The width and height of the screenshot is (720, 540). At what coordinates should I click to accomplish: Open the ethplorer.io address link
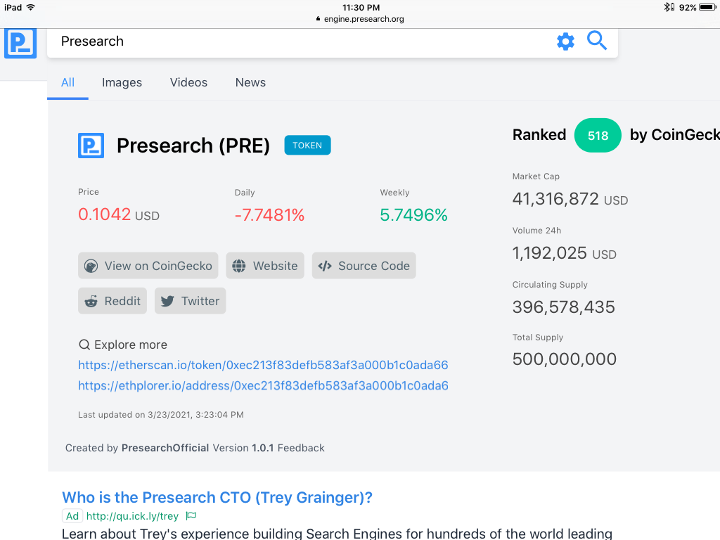263,386
